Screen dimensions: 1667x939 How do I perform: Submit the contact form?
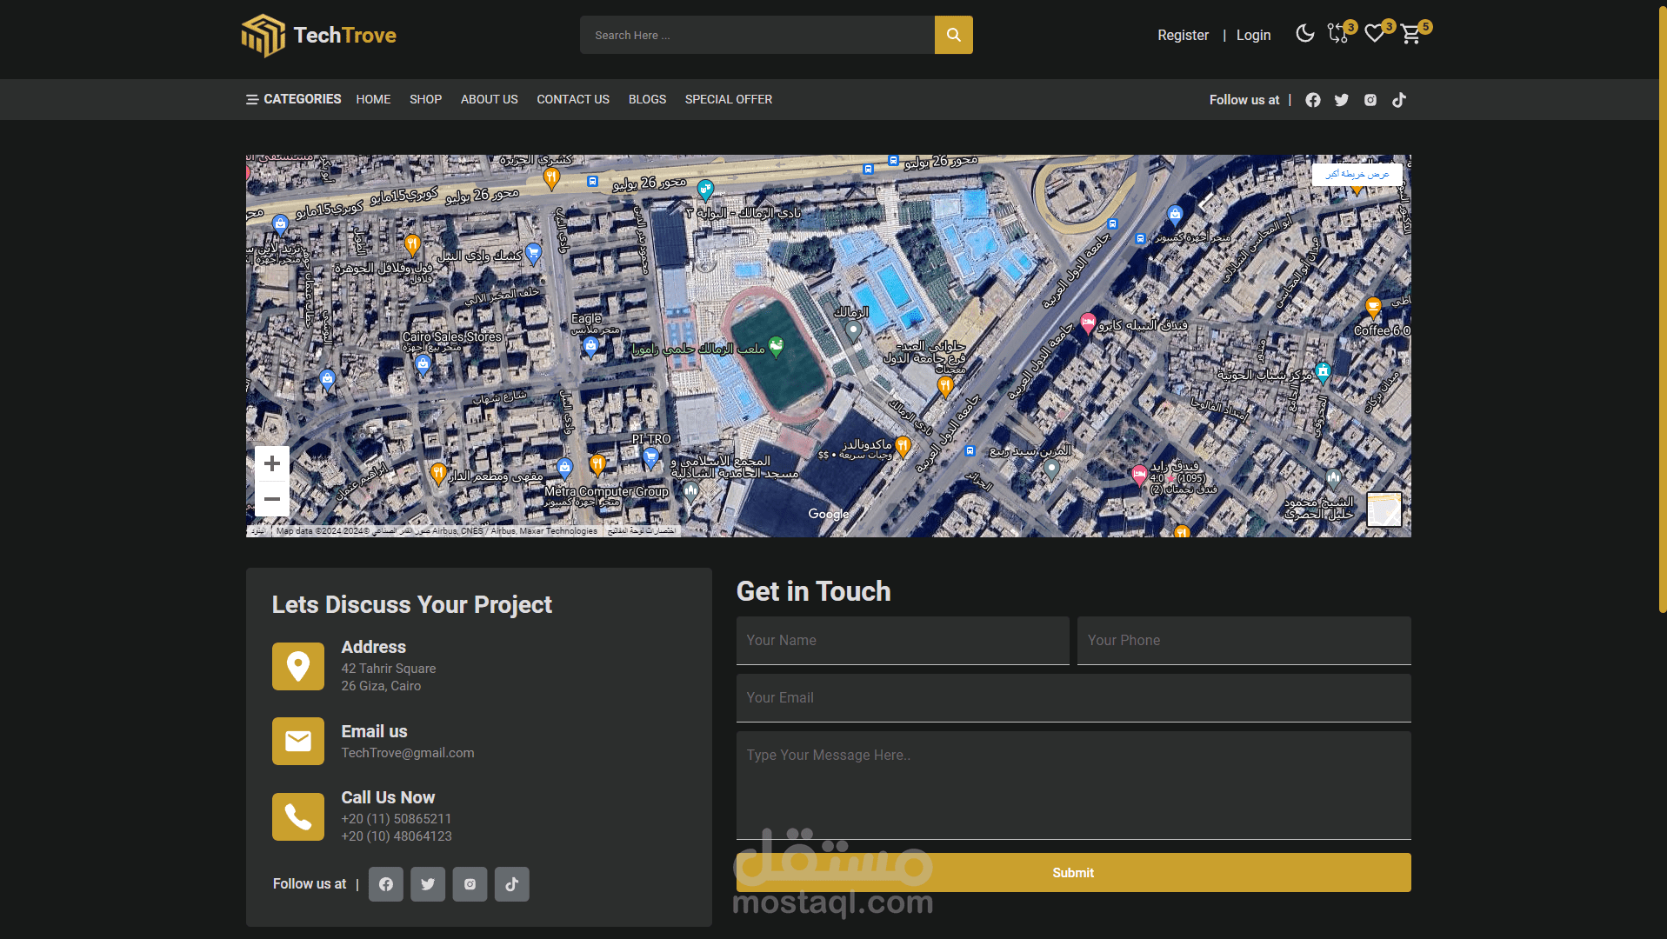[1073, 872]
